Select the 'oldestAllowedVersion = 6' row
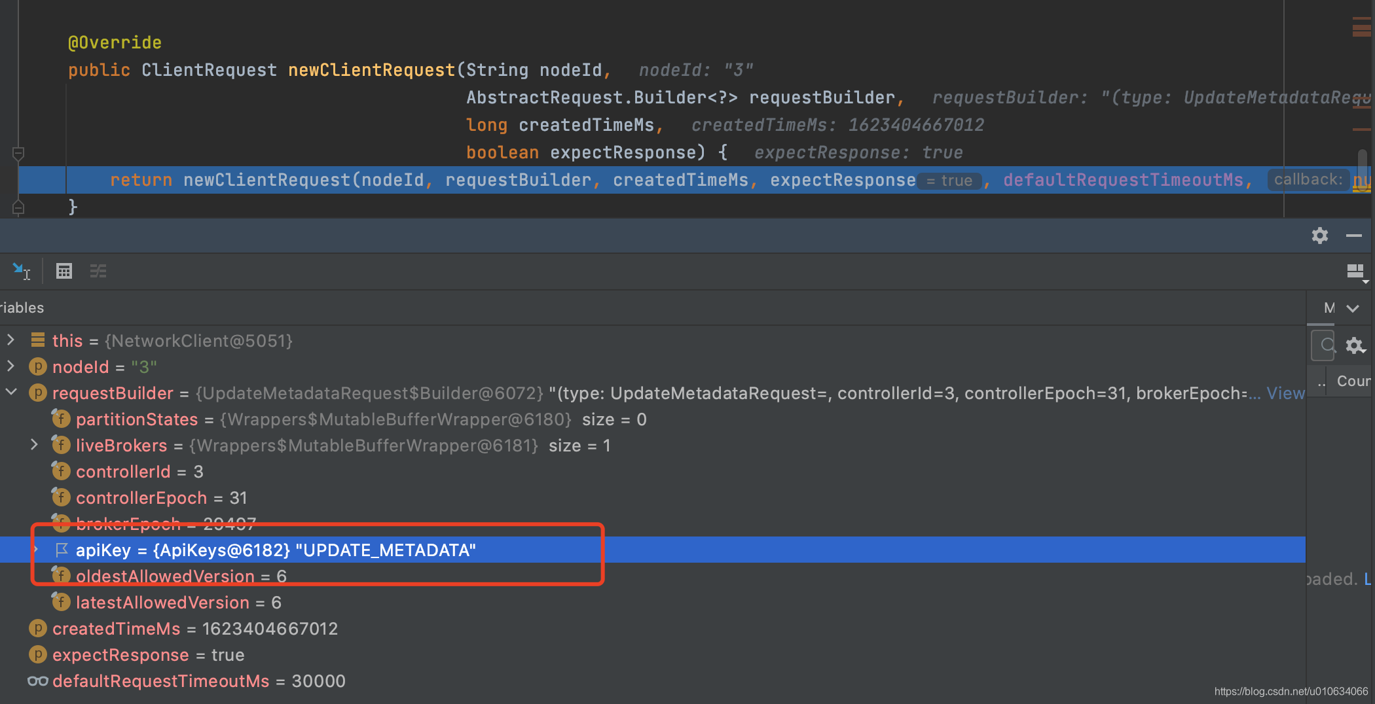 (x=653, y=576)
